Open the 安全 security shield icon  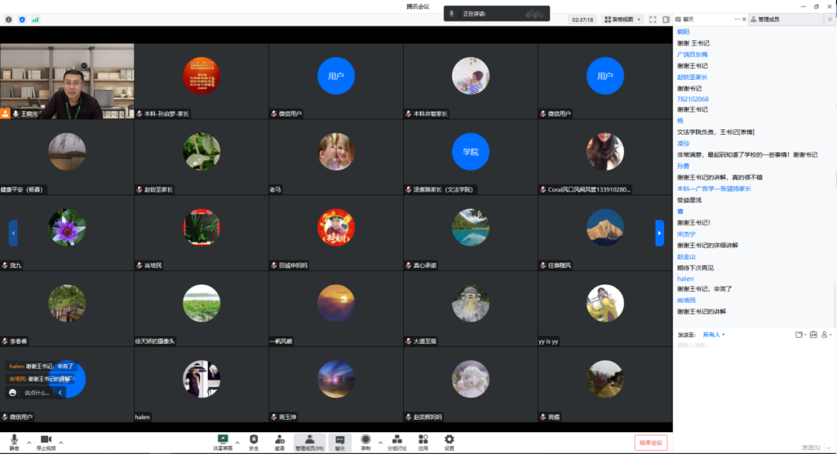(x=253, y=441)
